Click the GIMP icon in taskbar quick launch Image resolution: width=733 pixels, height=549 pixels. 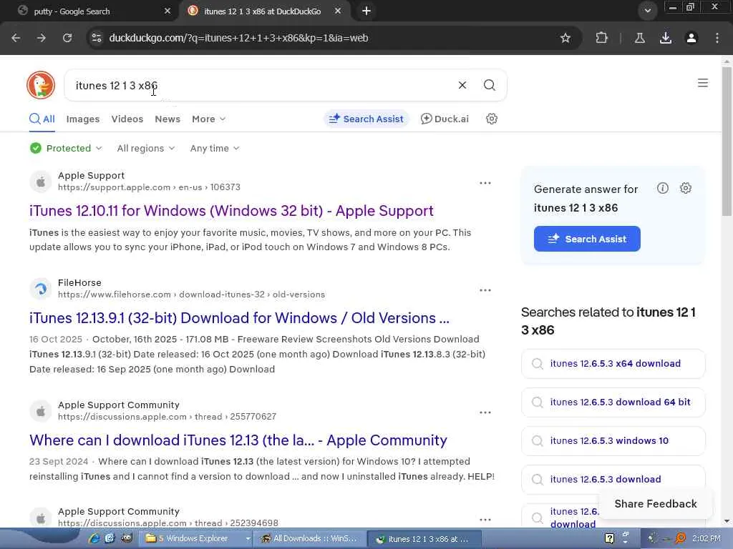pos(127,538)
